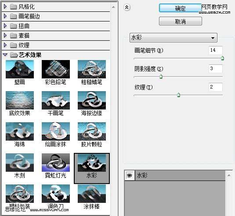Select the 绘画涂抹 filter thumbnail
This screenshot has width=235, height=216.
(x=56, y=131)
